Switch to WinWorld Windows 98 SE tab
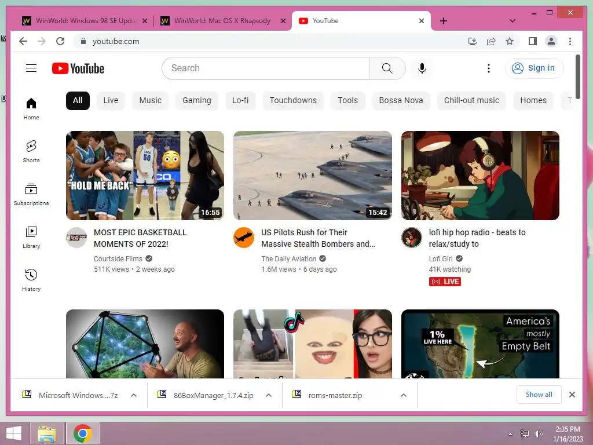The image size is (593, 445). pyautogui.click(x=85, y=21)
